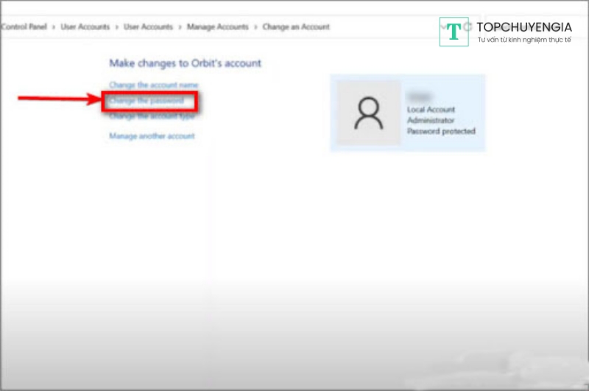This screenshot has width=589, height=391.
Task: Expand chevron after first User Accounts crumb
Action: 116,27
